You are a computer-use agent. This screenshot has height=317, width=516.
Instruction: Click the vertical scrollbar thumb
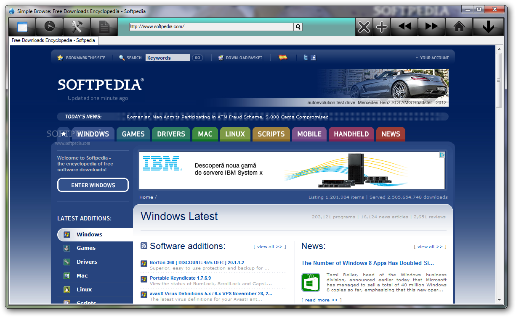(499, 80)
